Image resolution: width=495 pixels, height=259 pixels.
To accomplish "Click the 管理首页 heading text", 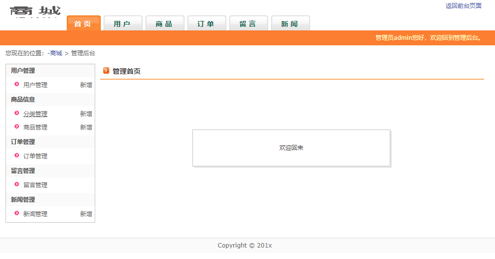I will click(127, 71).
